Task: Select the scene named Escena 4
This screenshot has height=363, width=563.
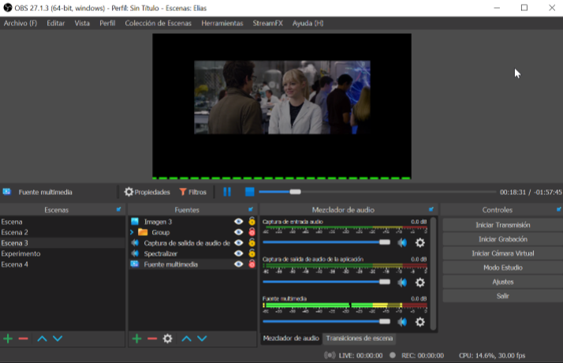Action: (x=62, y=264)
